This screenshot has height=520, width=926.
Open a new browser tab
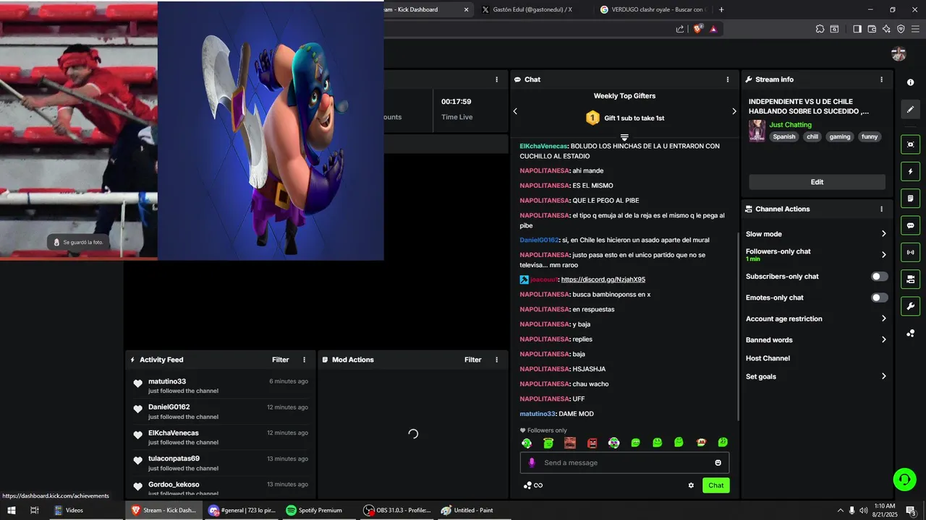(721, 9)
